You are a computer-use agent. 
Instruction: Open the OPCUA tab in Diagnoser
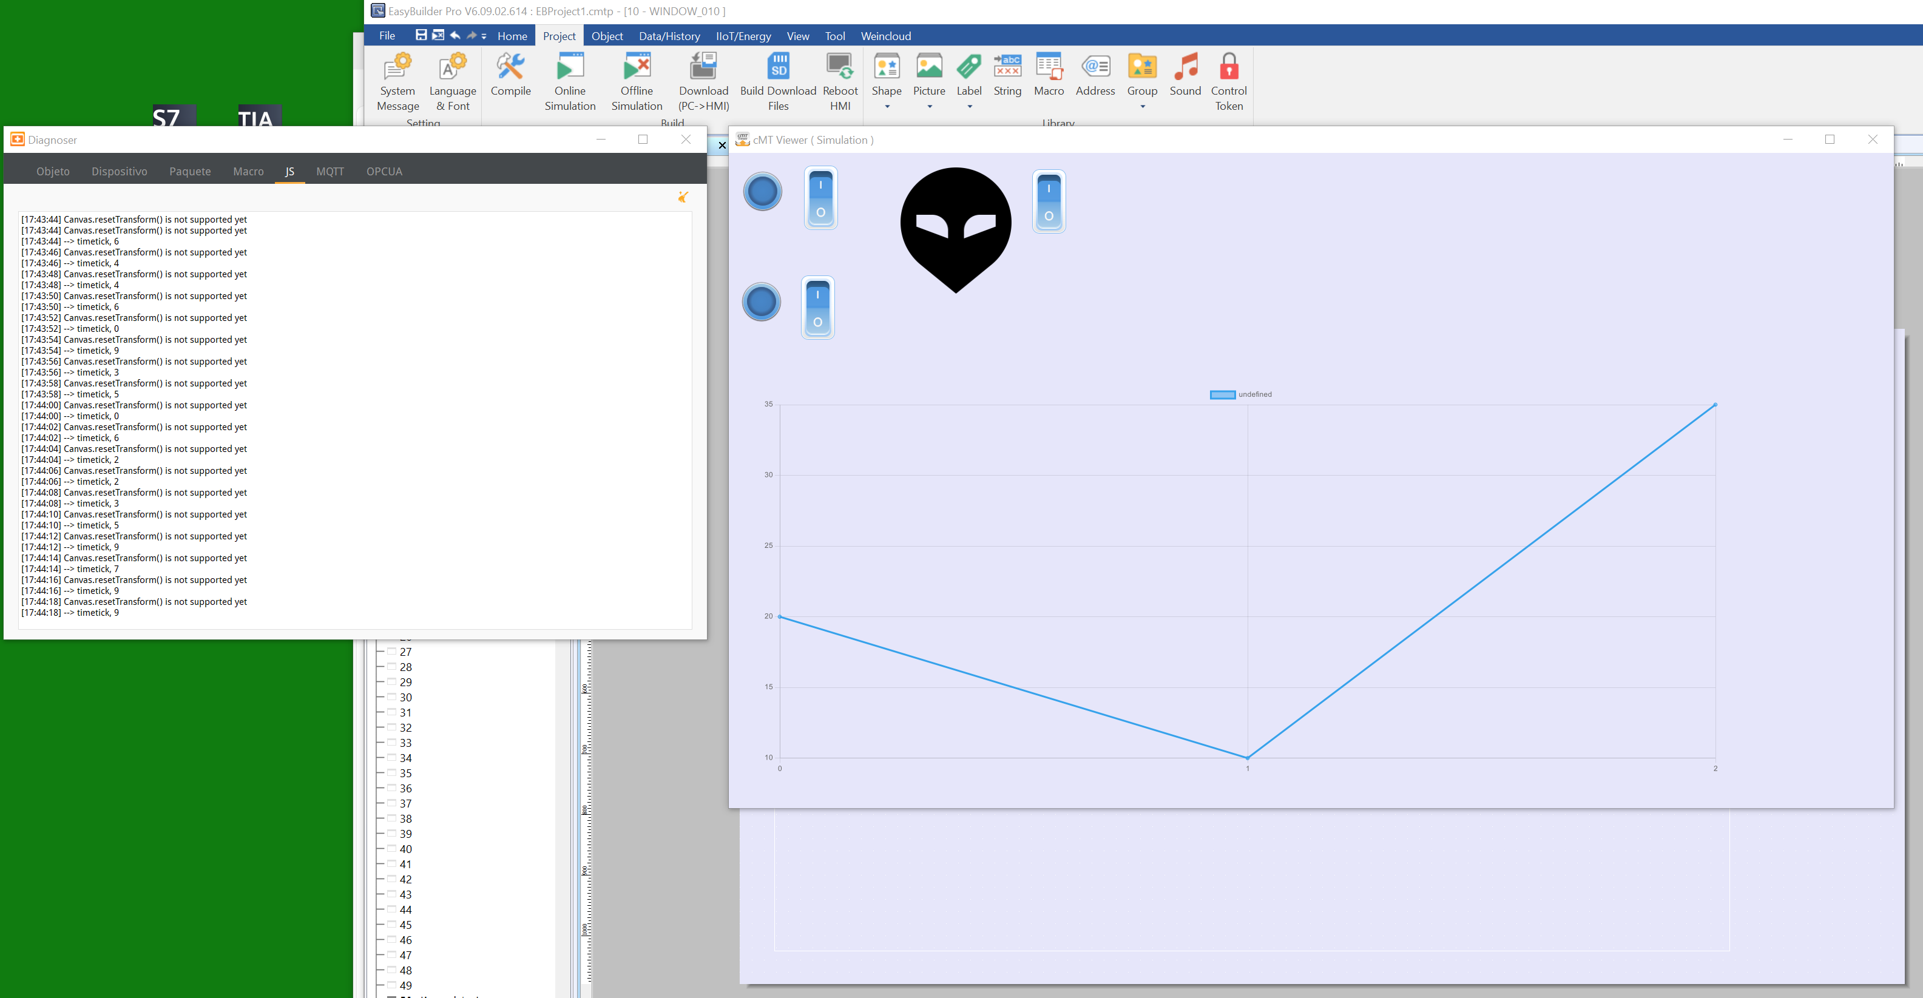[x=384, y=171]
